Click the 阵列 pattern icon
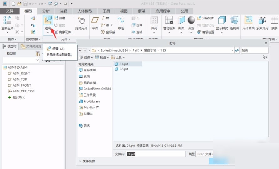 click(x=154, y=20)
